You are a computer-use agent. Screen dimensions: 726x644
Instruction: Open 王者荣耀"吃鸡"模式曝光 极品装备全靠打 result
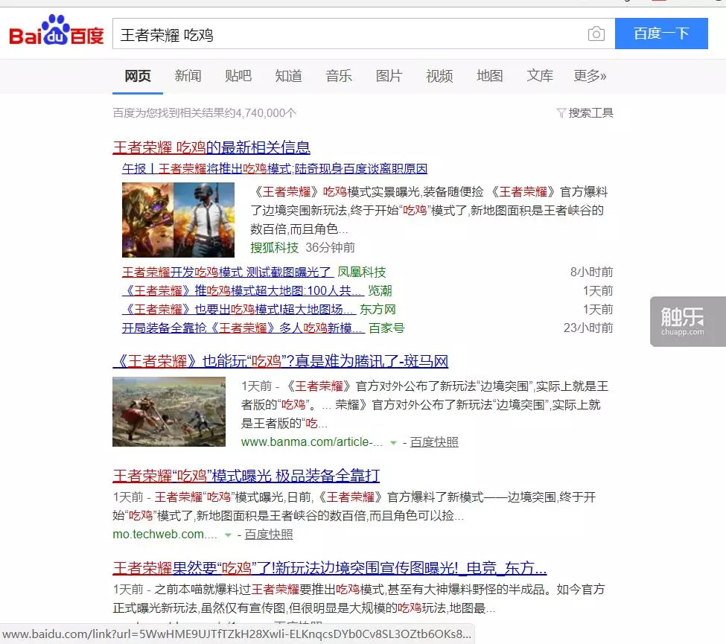pos(246,476)
